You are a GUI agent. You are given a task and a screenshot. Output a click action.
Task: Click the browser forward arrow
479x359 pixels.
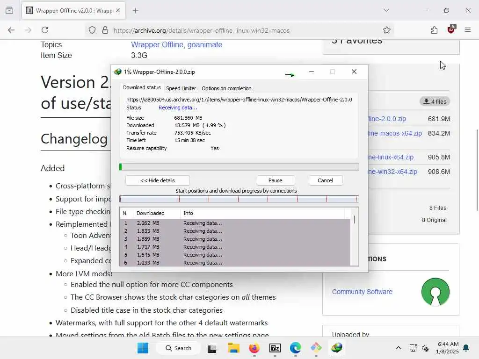click(x=28, y=30)
